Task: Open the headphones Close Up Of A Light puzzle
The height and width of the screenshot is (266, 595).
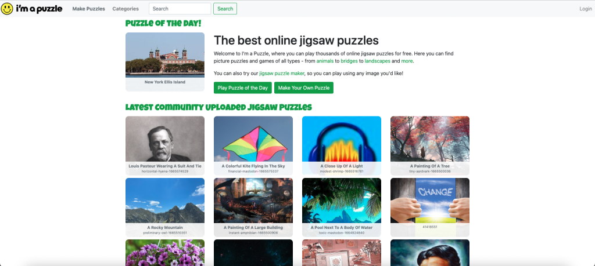Action: (342, 145)
